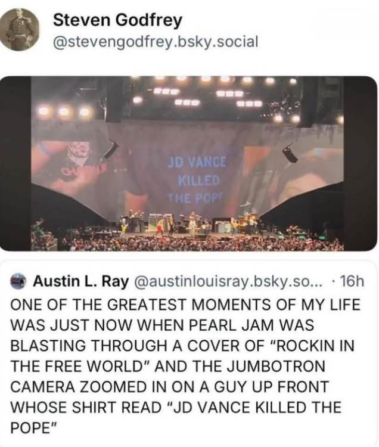Open Steven Godfrey's profile avatar
This screenshot has height=447, width=379.
(19, 30)
